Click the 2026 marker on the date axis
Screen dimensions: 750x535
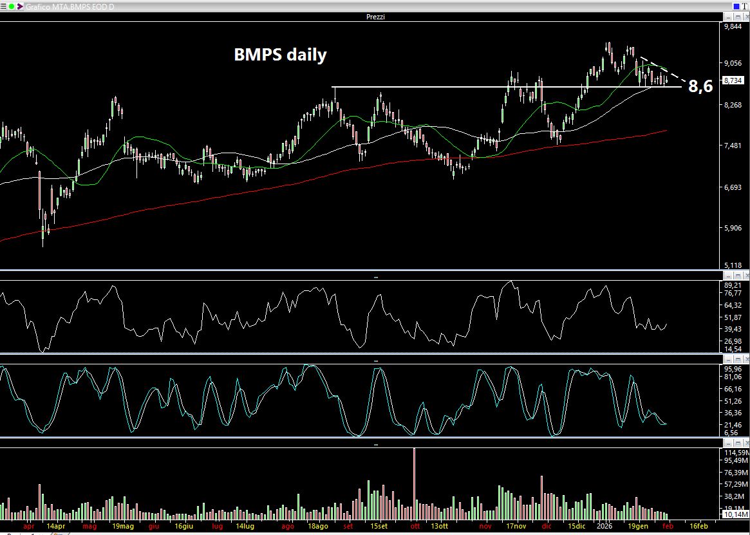[x=603, y=526]
